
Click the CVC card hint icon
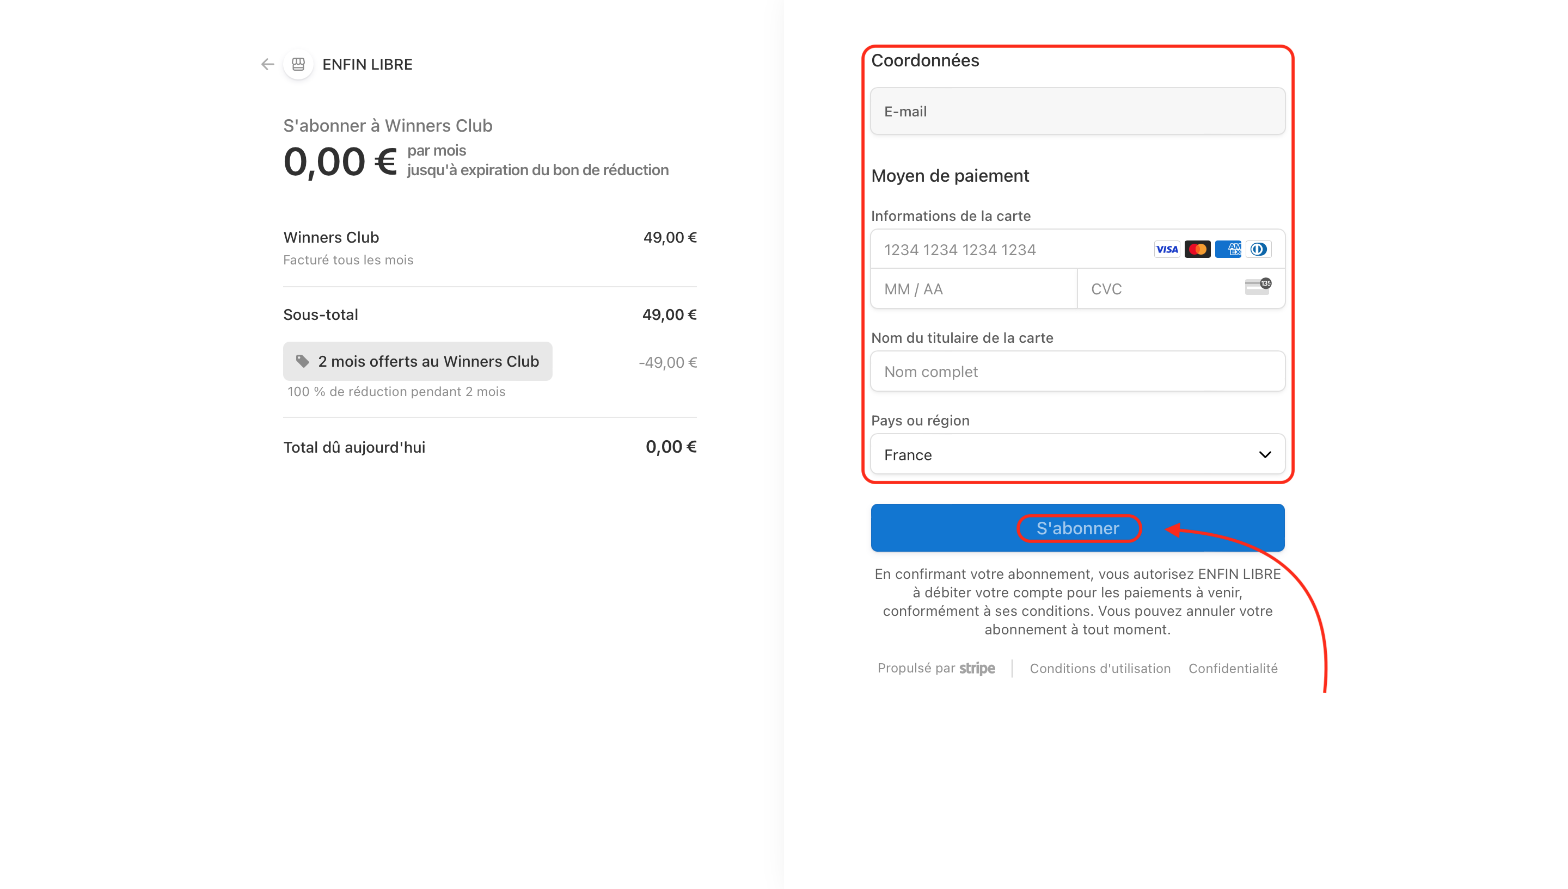click(x=1258, y=286)
